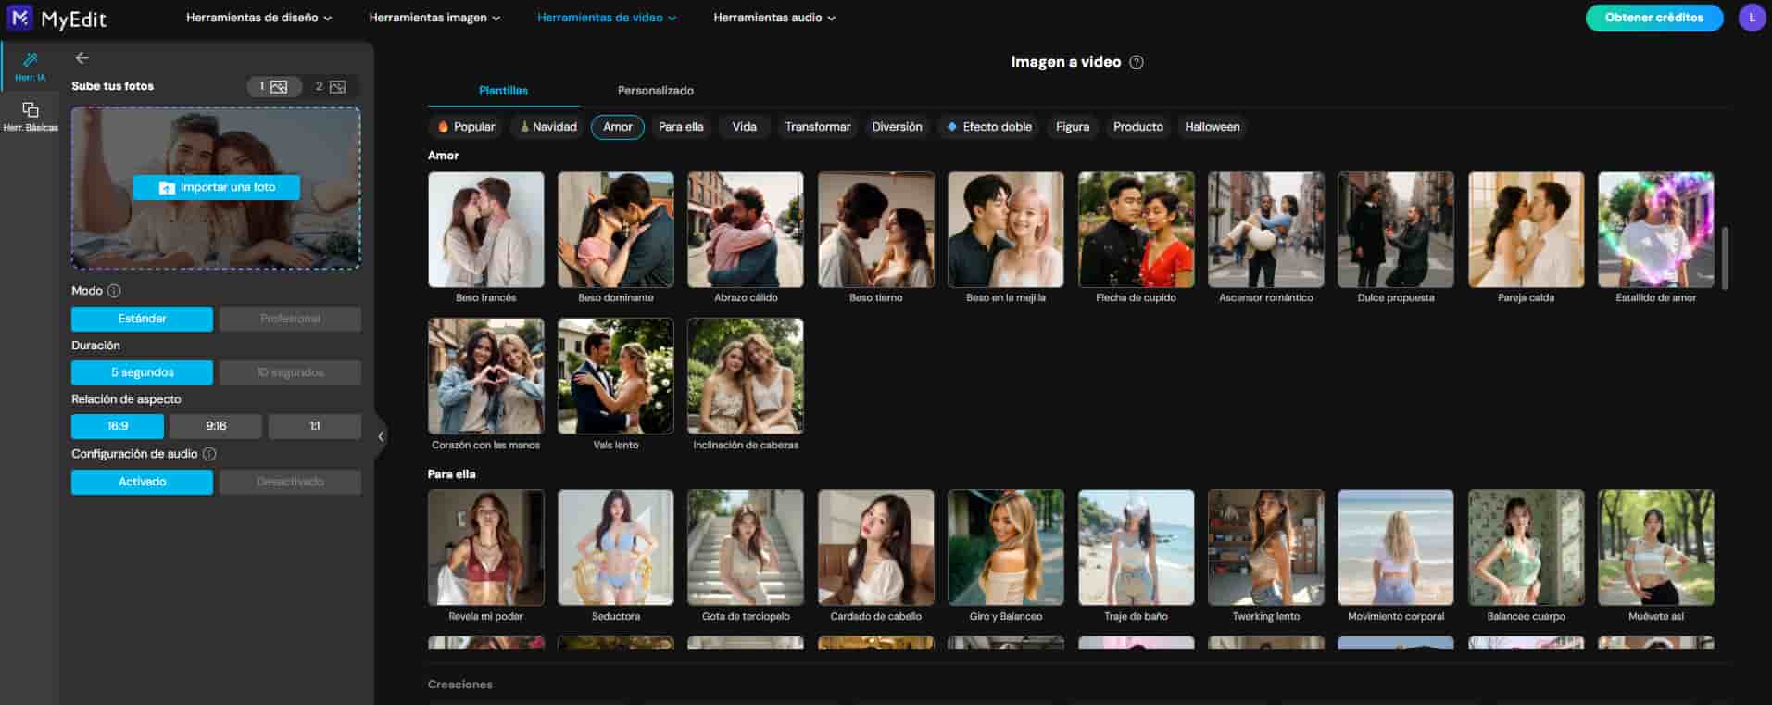Filter templates by Figura
1772x705 pixels.
click(x=1073, y=127)
